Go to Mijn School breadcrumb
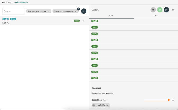178x110 pixels. coord(6,2)
